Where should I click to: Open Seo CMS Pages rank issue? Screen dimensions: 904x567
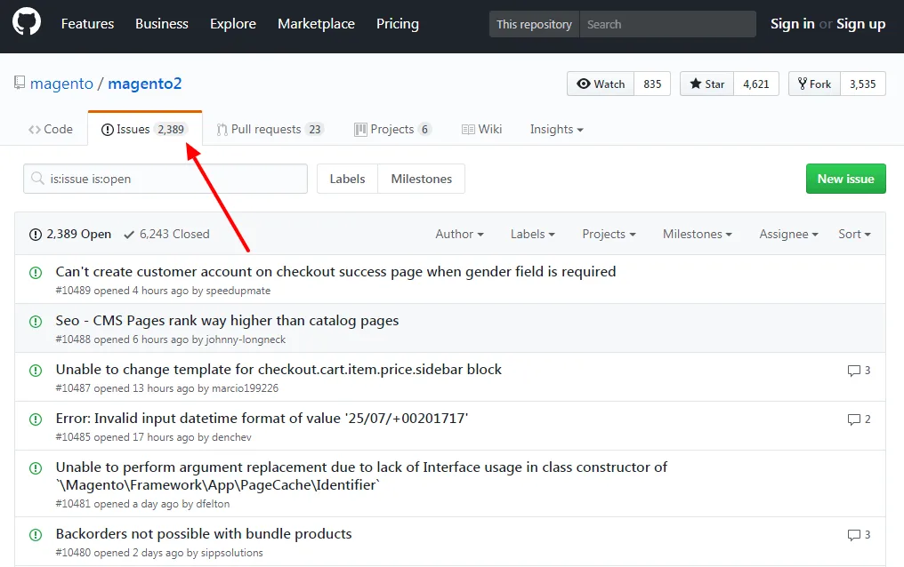pyautogui.click(x=227, y=320)
